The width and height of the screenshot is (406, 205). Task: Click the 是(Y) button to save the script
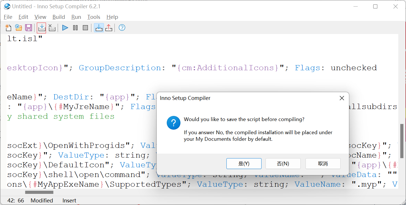point(244,164)
